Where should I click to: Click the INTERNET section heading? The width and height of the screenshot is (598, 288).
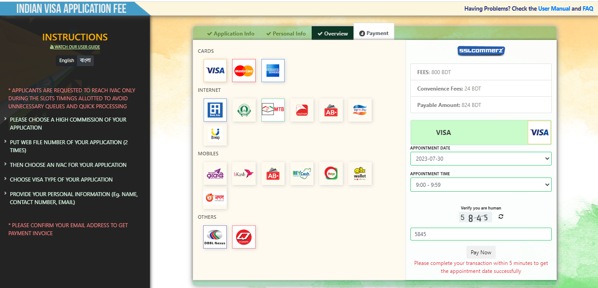209,90
